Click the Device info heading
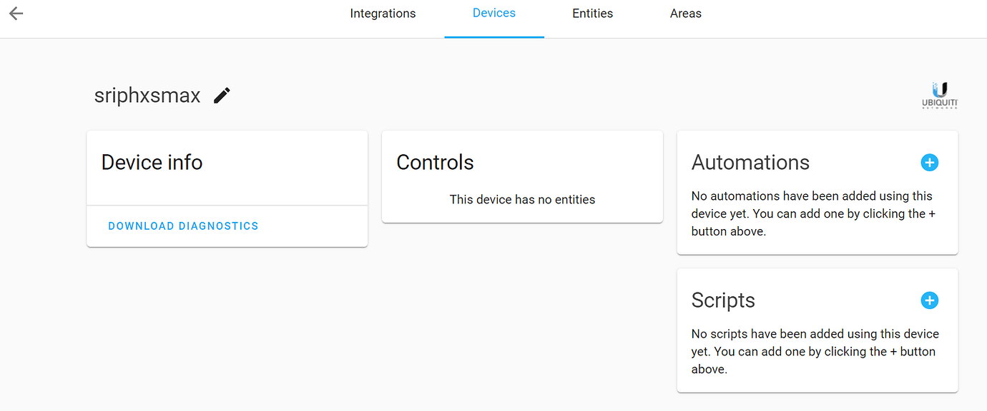The width and height of the screenshot is (987, 411). coord(152,163)
